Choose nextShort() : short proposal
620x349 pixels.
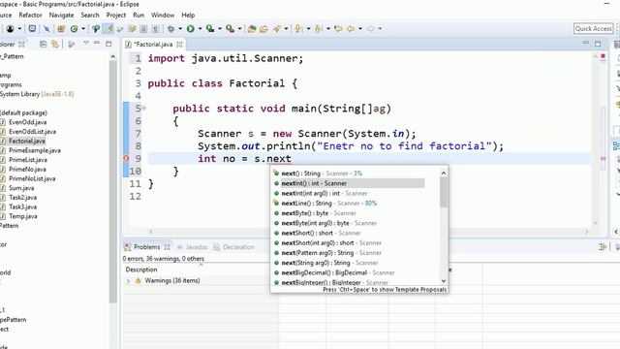tap(317, 233)
